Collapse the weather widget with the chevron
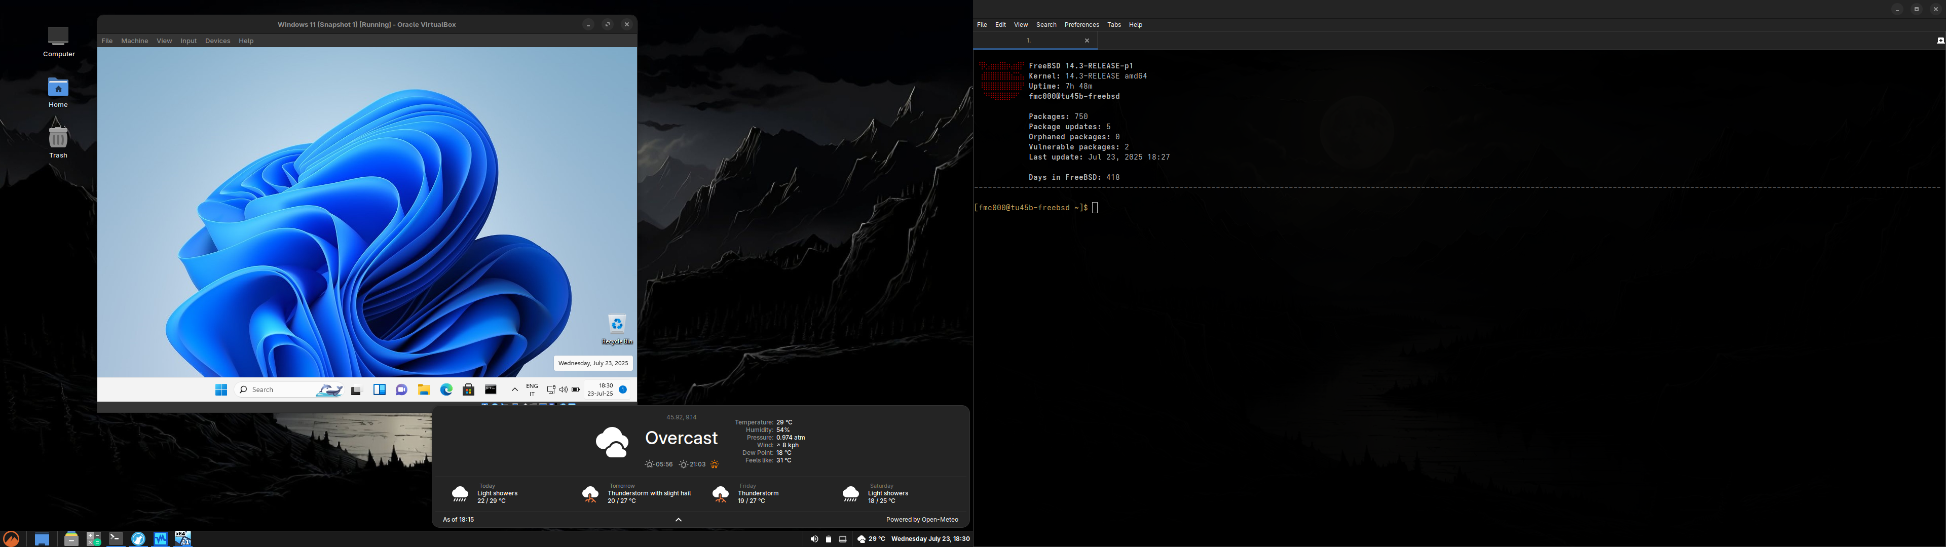Image resolution: width=1946 pixels, height=547 pixels. click(x=679, y=520)
